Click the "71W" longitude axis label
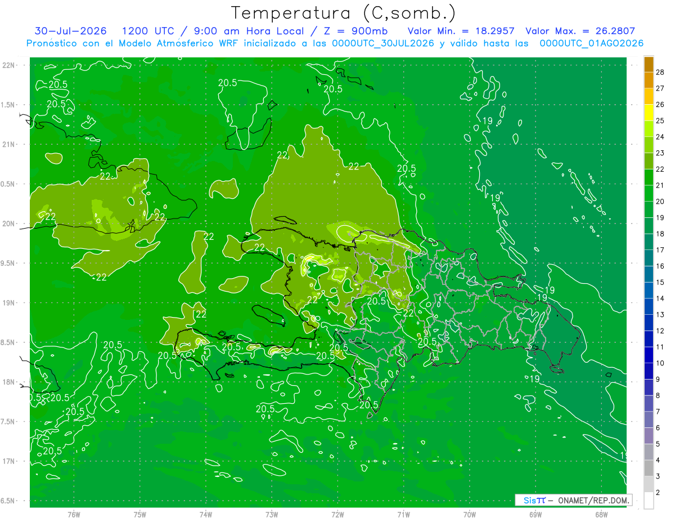This screenshot has height=522, width=675. [403, 515]
